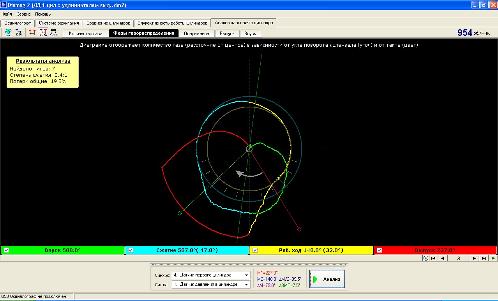
Task: Click the Результаты анализа heading
Action: tap(43, 61)
